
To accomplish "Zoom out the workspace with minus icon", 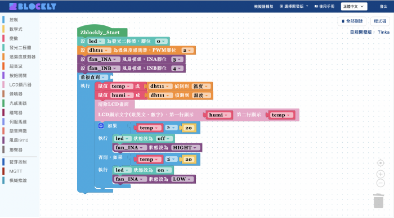I will (x=380, y=183).
